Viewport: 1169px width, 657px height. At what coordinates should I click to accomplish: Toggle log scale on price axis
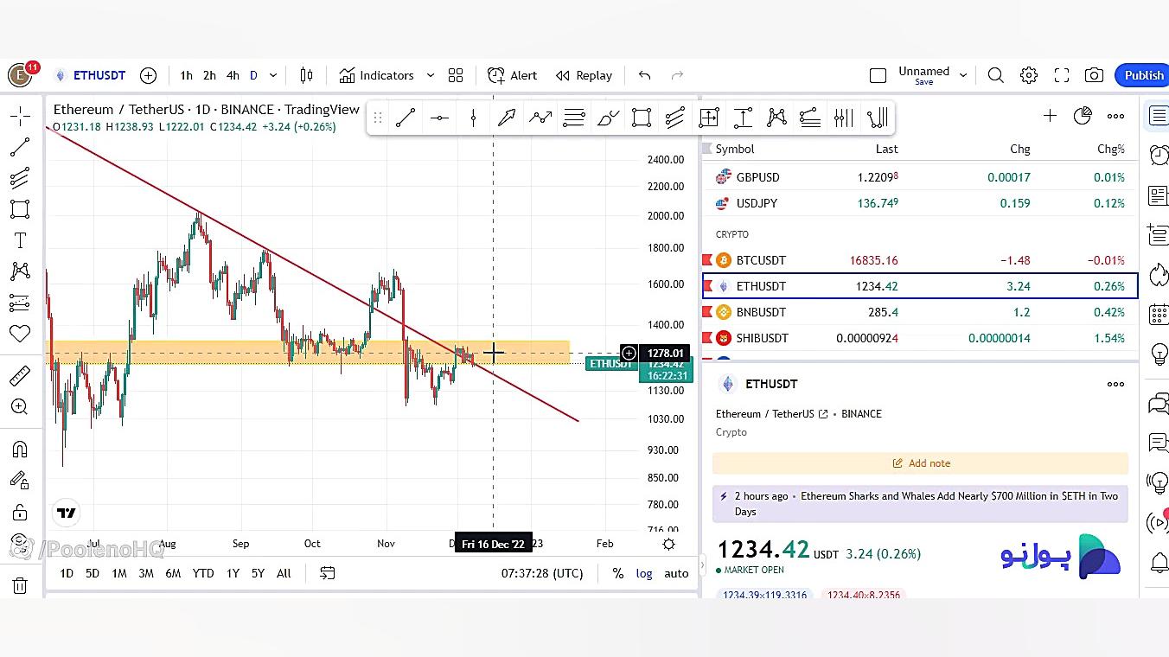tap(644, 573)
